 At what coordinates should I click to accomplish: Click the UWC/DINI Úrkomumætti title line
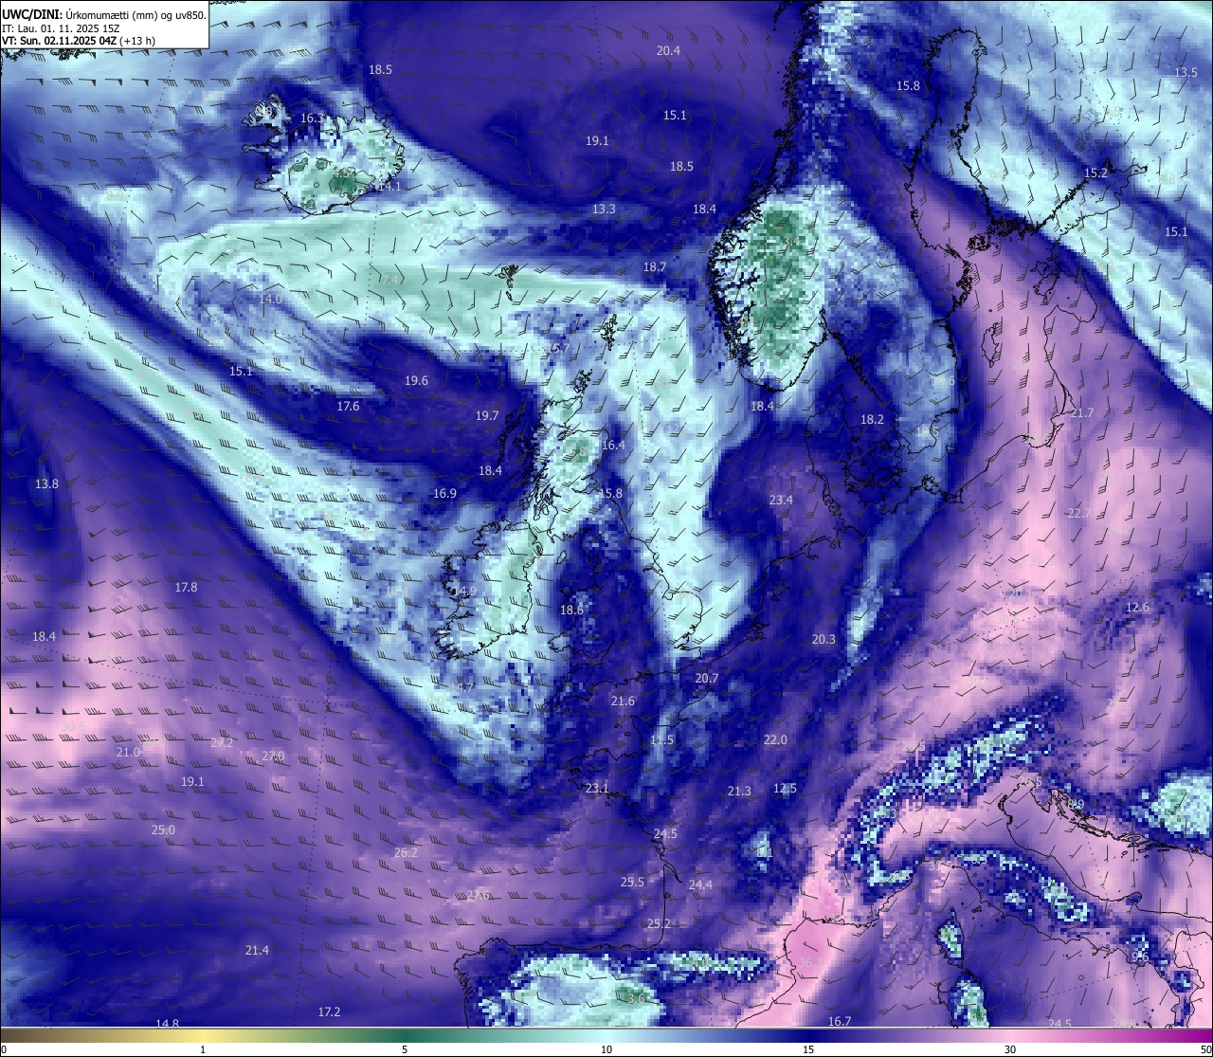(104, 15)
